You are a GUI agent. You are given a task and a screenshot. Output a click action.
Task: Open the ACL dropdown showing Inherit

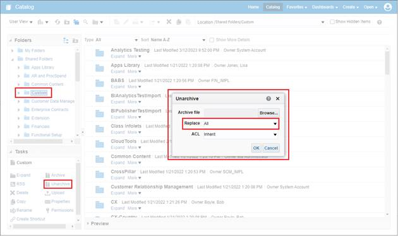coord(240,134)
